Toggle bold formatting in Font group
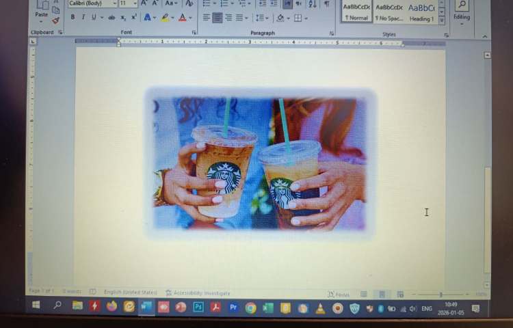The height and width of the screenshot is (328, 513). (x=73, y=17)
